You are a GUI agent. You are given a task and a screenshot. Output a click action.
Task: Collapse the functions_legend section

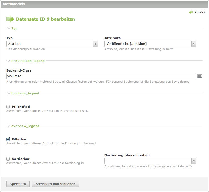click(23, 93)
